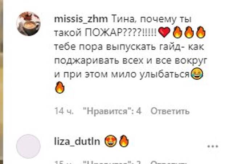This screenshot has width=225, height=164.
Task: Click the liza_dutln username link
Action: 77,141
